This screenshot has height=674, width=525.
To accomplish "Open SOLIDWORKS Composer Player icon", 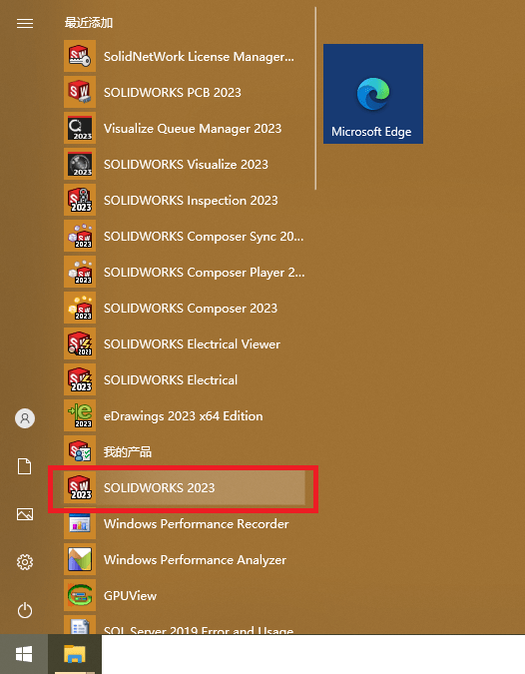I will tap(80, 272).
